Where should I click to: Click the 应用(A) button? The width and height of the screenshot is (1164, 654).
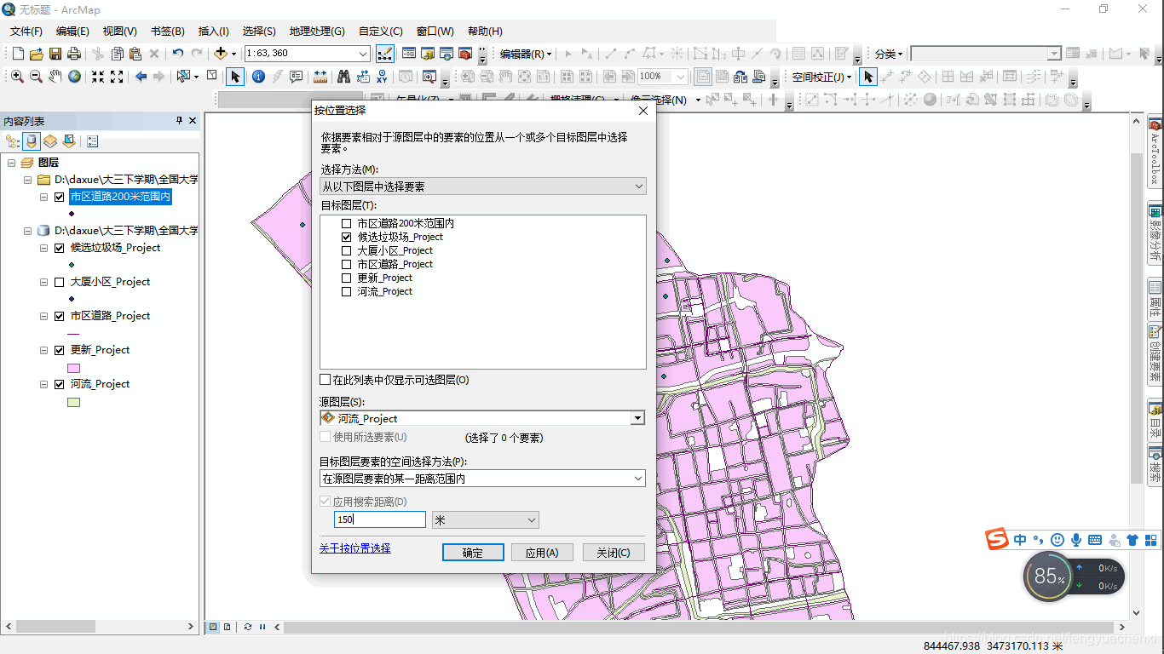542,553
